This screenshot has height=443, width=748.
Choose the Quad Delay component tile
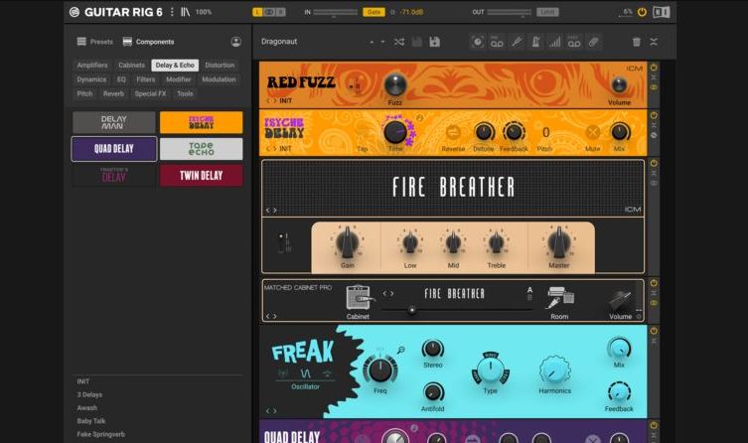(114, 149)
